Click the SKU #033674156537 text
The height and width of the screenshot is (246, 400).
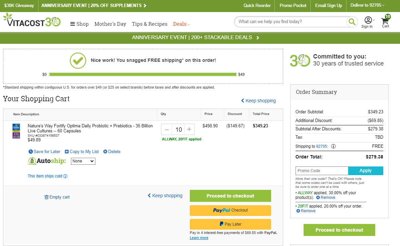point(44,136)
